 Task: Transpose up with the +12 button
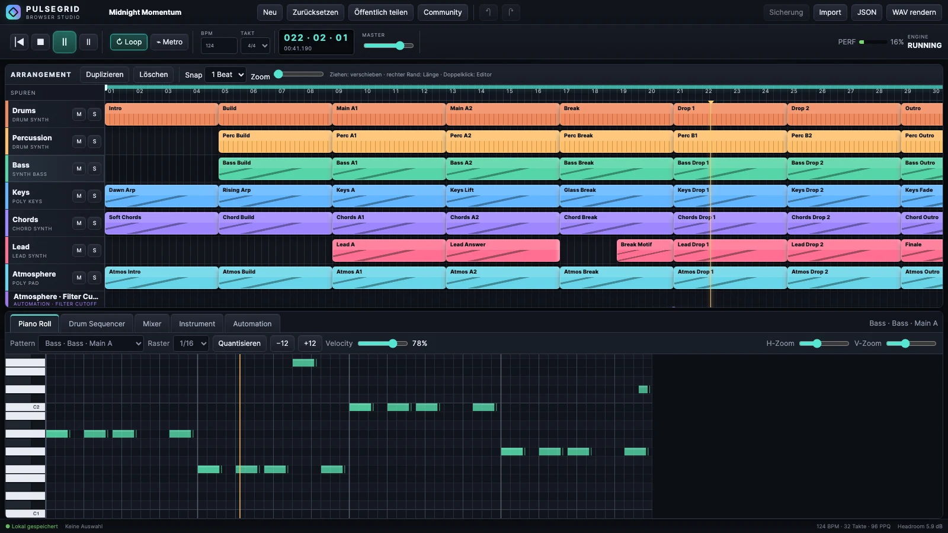click(310, 343)
